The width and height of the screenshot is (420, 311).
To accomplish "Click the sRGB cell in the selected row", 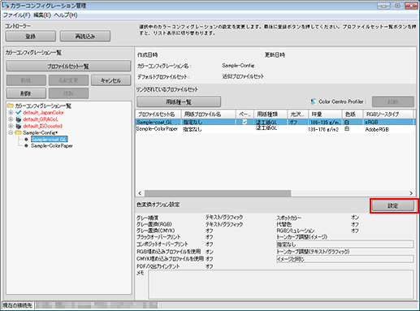I will click(371, 122).
